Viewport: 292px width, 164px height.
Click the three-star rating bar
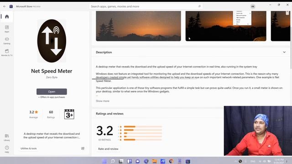coord(143,133)
